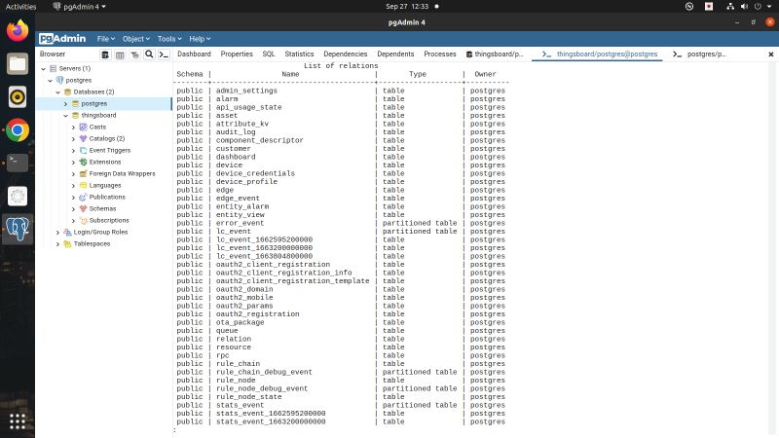Open the postgres/p... PSQL tab
This screenshot has width=779, height=438.
701,55
